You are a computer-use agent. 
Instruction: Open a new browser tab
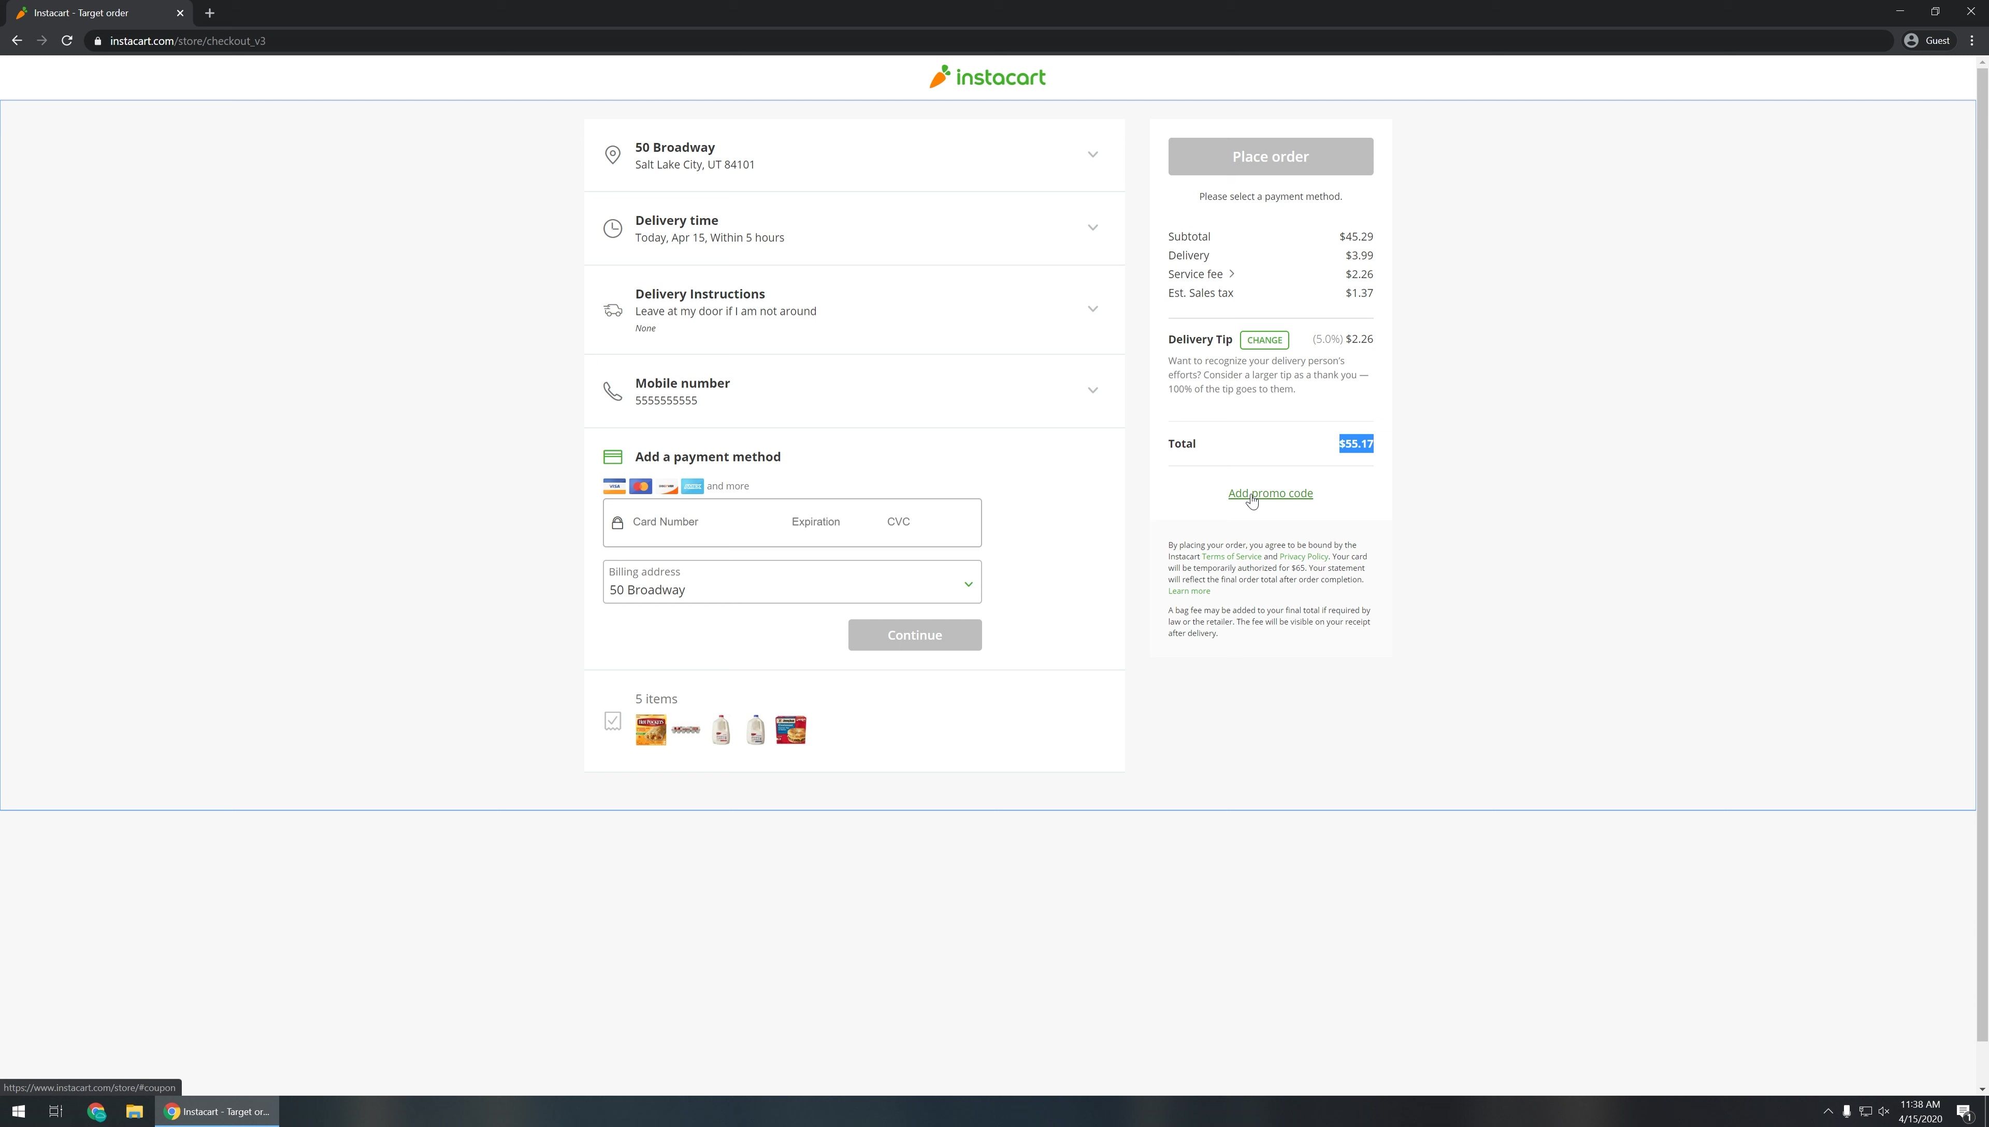tap(210, 13)
